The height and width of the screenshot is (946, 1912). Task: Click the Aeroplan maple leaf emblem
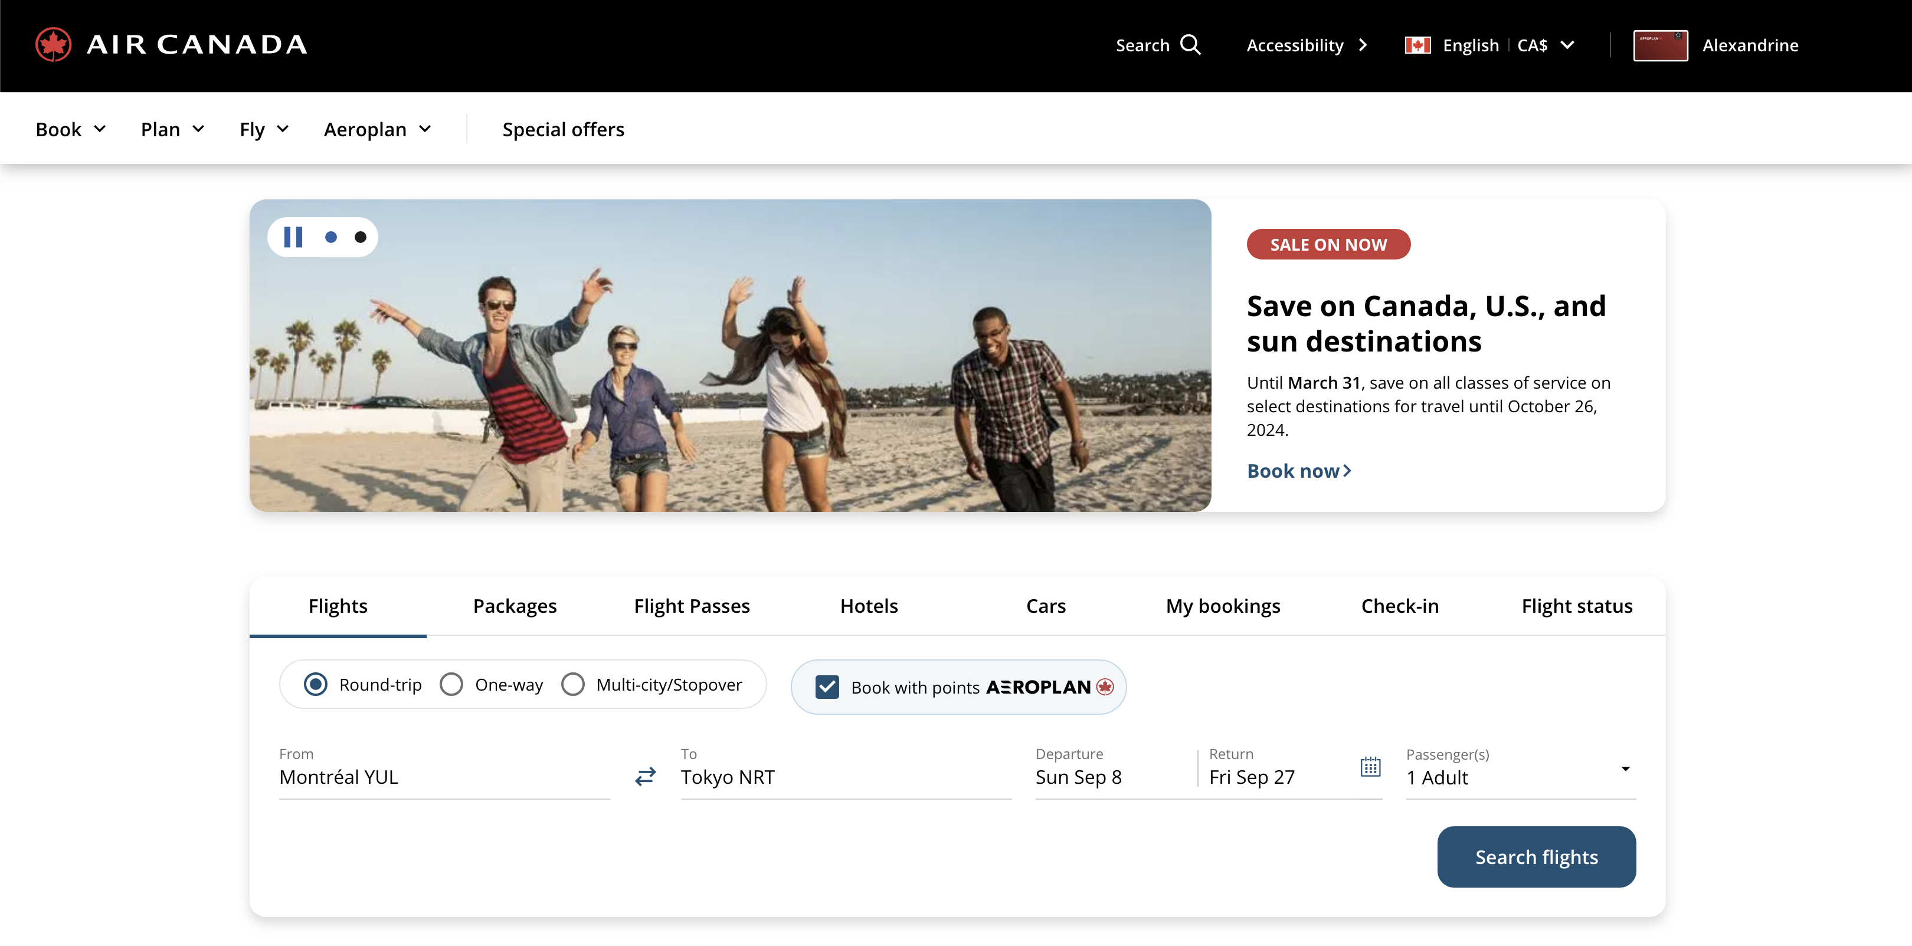pyautogui.click(x=1105, y=687)
